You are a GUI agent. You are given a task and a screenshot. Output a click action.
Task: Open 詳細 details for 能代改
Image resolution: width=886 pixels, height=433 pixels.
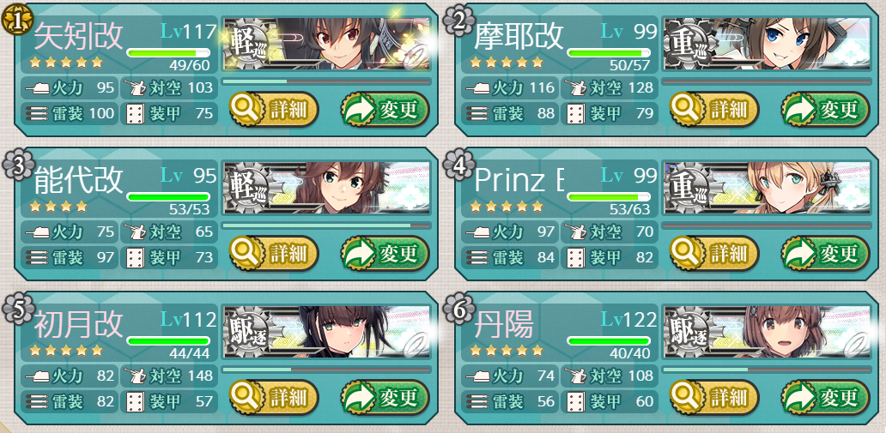(x=274, y=253)
